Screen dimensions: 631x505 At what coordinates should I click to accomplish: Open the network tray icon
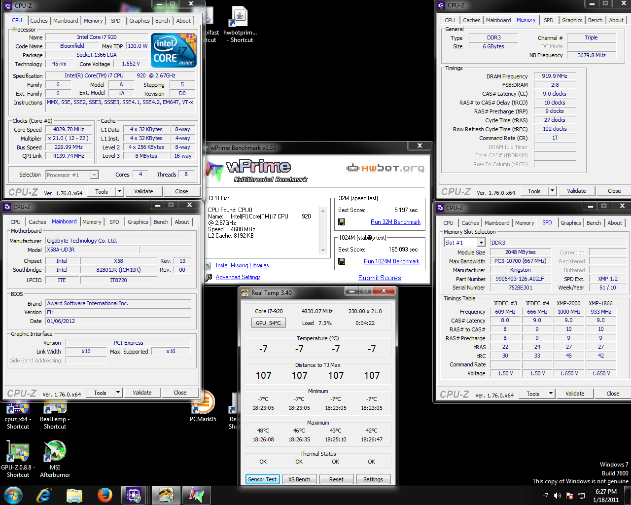click(581, 496)
